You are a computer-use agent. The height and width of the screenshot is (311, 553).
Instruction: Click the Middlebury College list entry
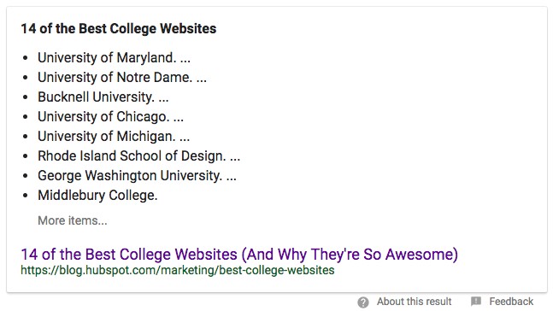coord(97,196)
